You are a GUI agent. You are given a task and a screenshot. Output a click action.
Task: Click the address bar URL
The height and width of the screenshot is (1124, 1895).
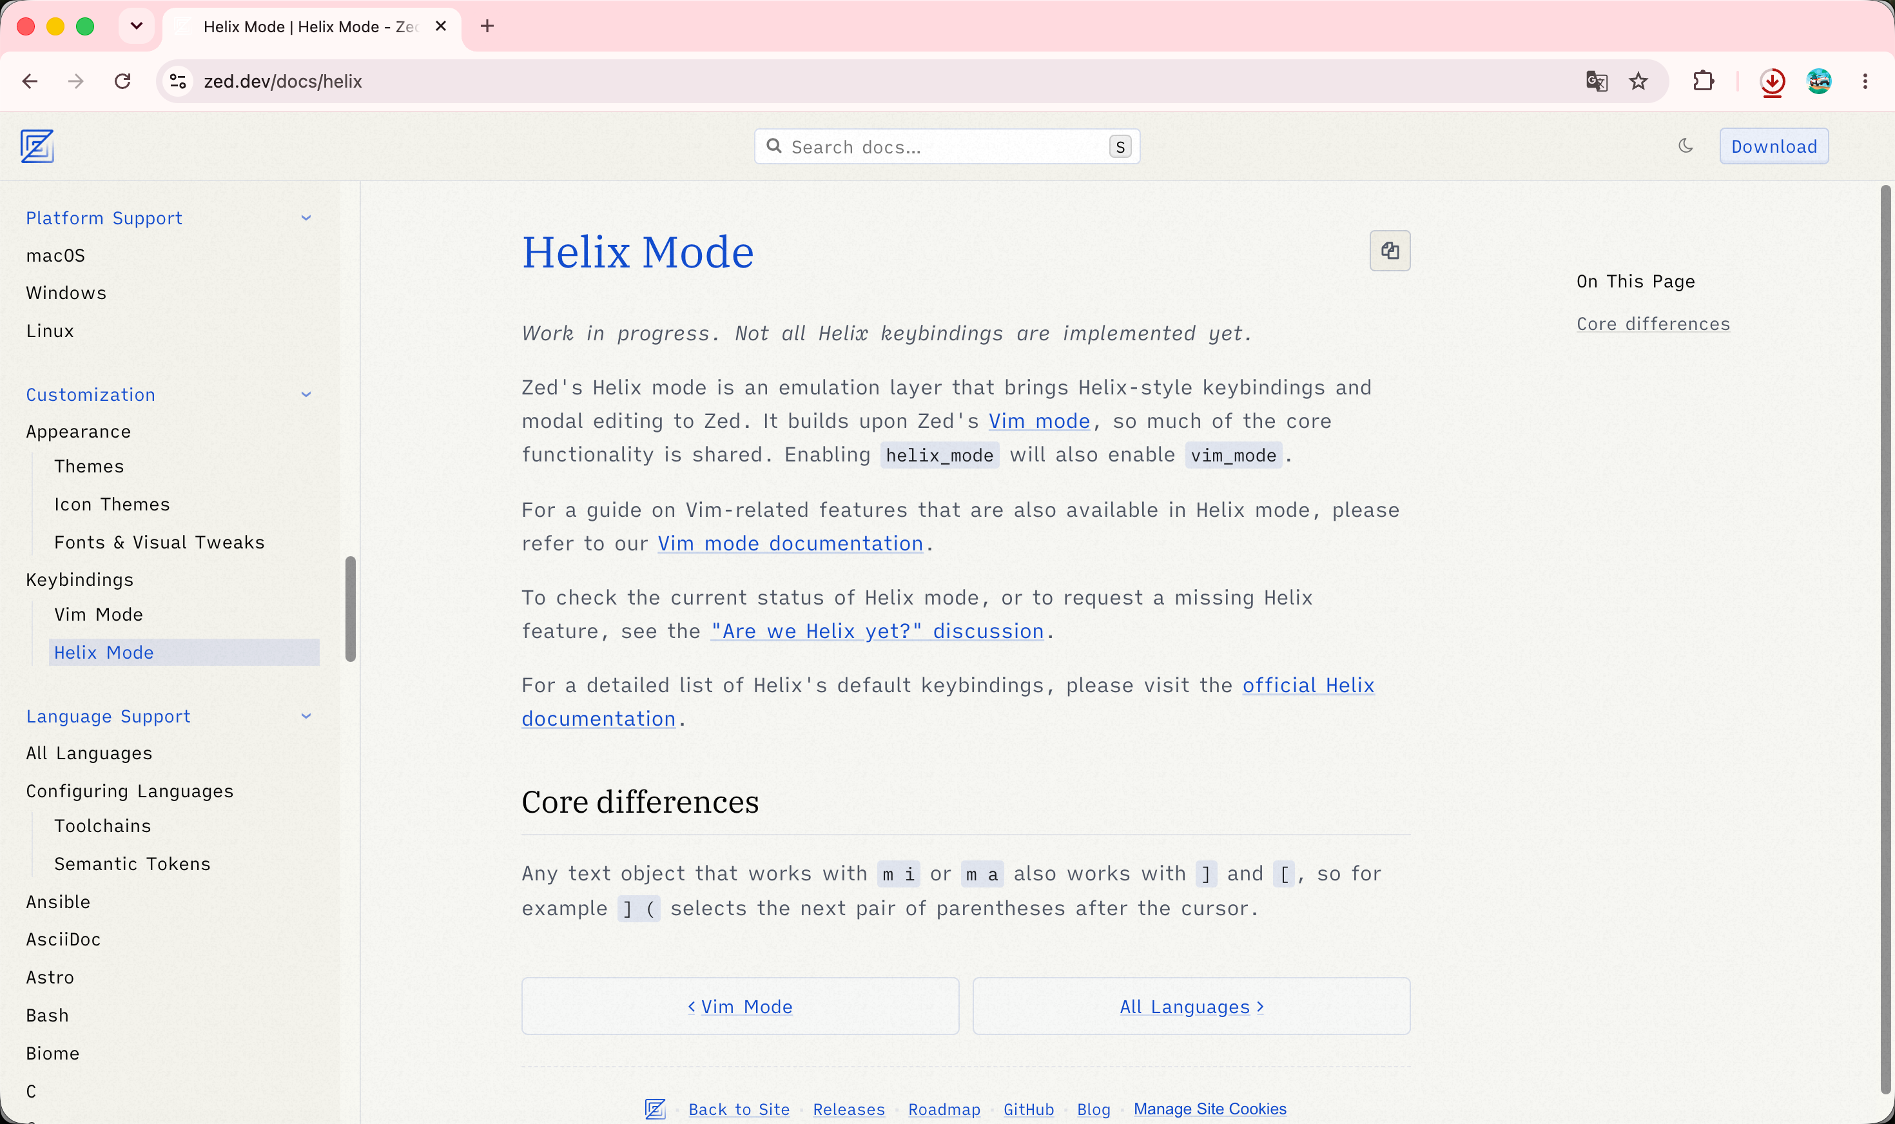282,81
